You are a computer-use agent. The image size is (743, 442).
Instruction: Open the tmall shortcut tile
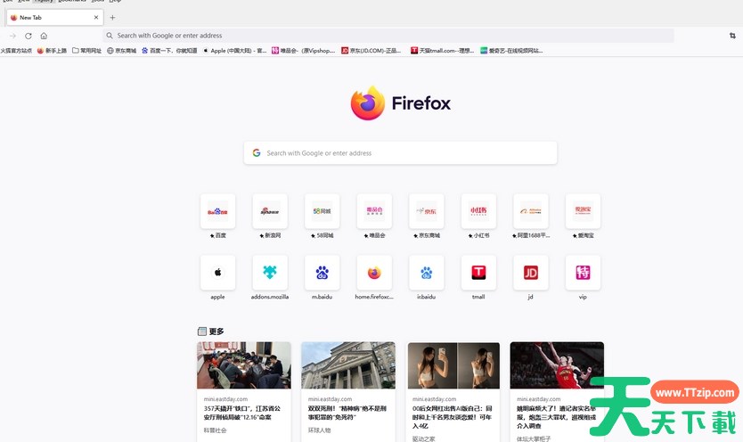478,273
